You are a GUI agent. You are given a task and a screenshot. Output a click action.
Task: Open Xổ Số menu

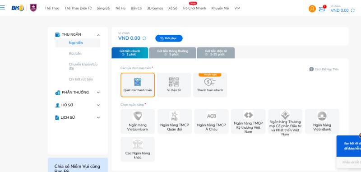[x=173, y=8]
